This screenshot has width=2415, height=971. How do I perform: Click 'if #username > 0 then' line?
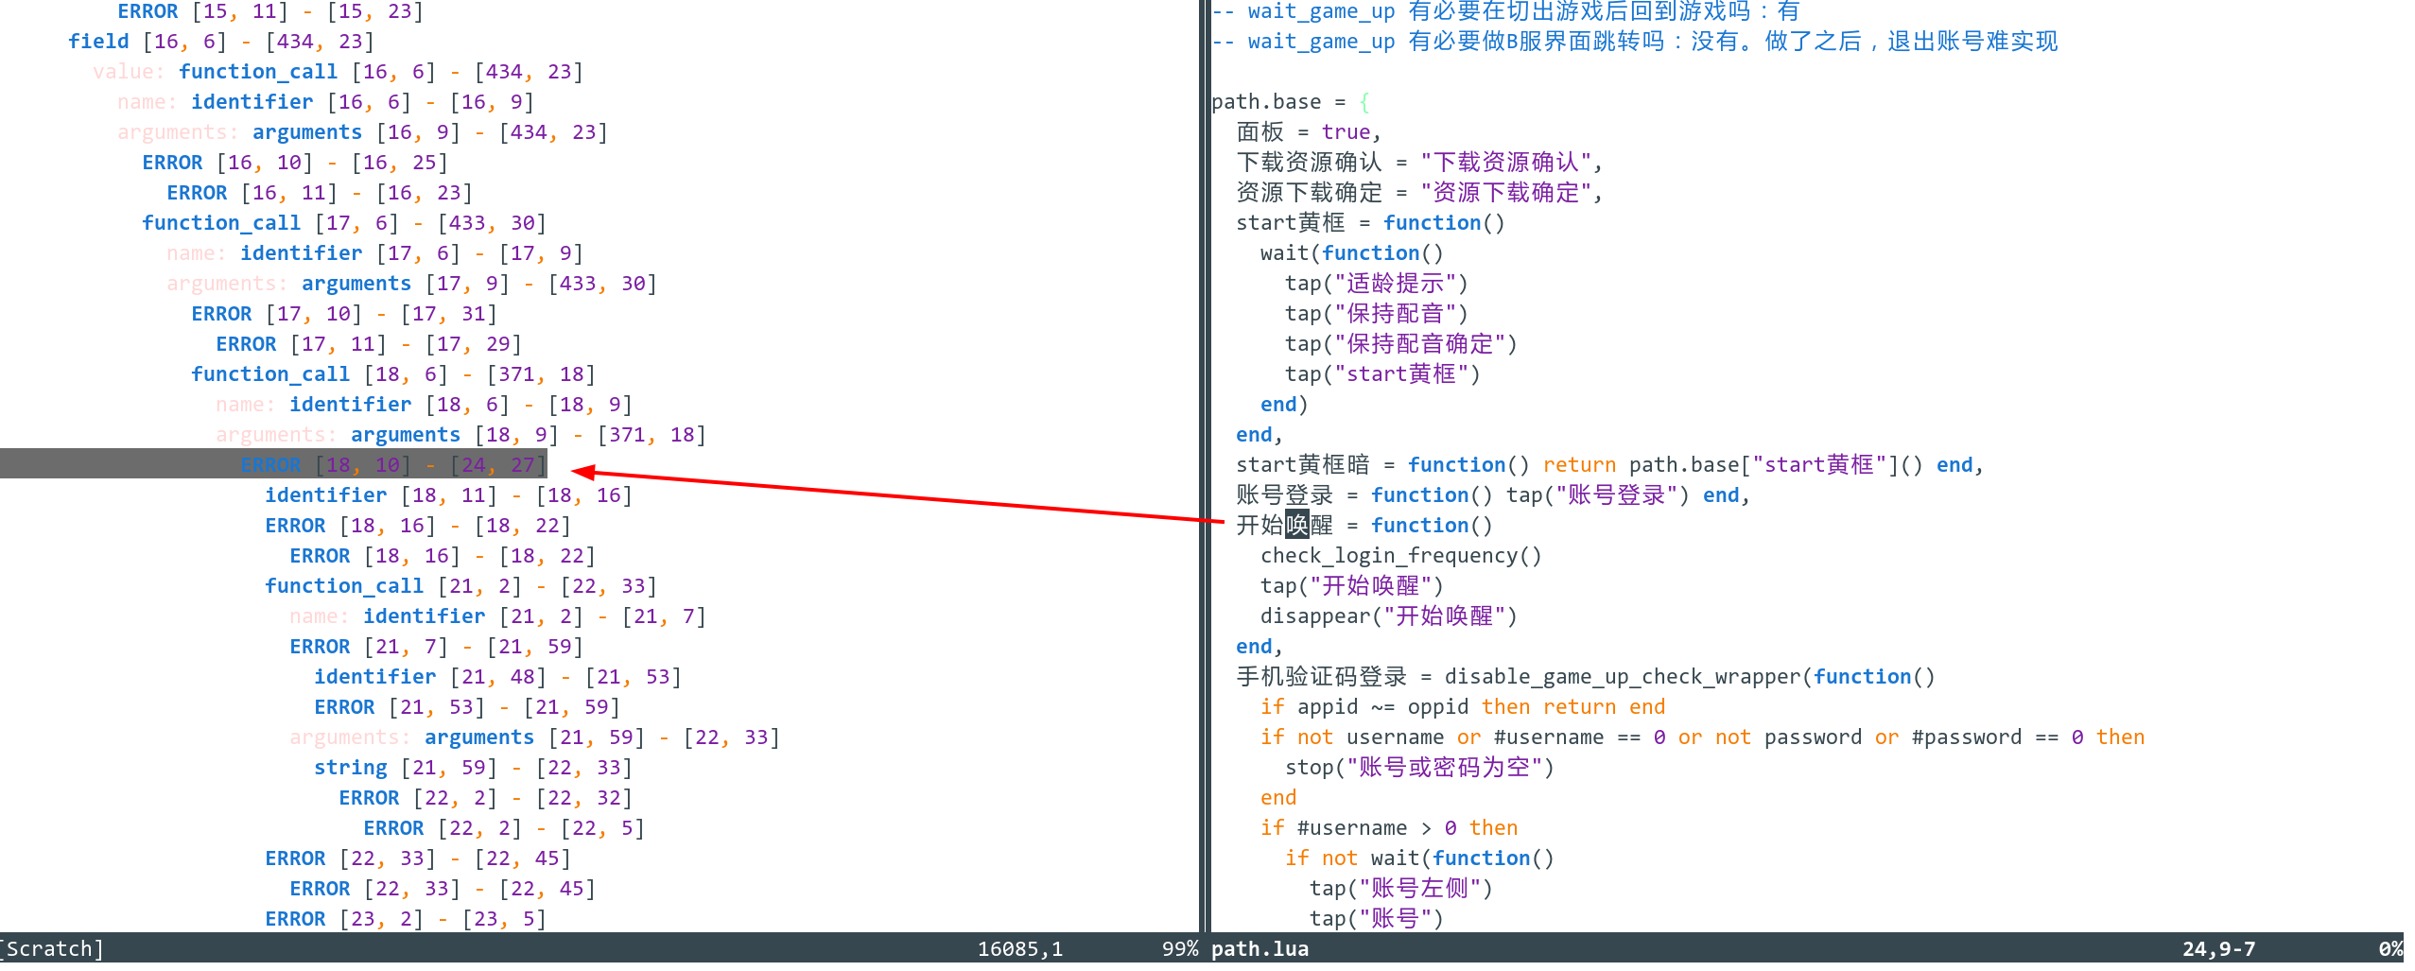[1388, 828]
